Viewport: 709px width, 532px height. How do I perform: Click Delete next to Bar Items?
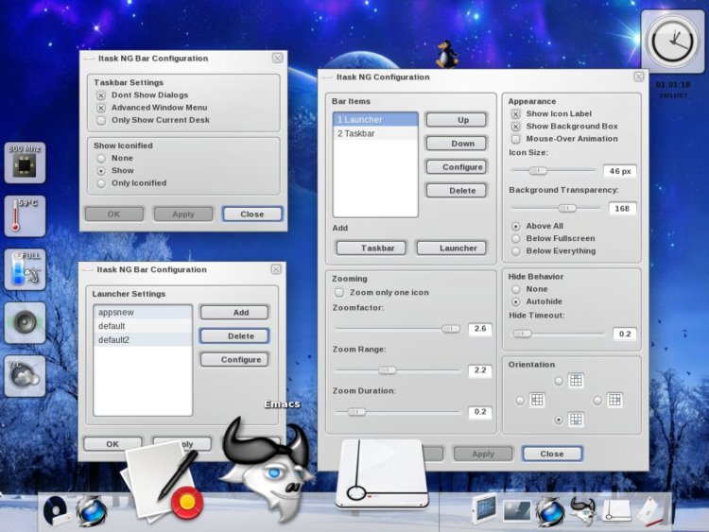point(457,190)
